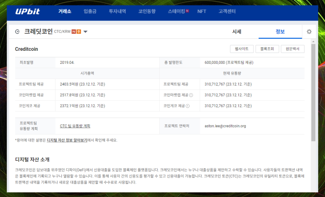The height and width of the screenshot is (197, 325).
Task: Open the 고객센터 menu
Action: [x=227, y=11]
